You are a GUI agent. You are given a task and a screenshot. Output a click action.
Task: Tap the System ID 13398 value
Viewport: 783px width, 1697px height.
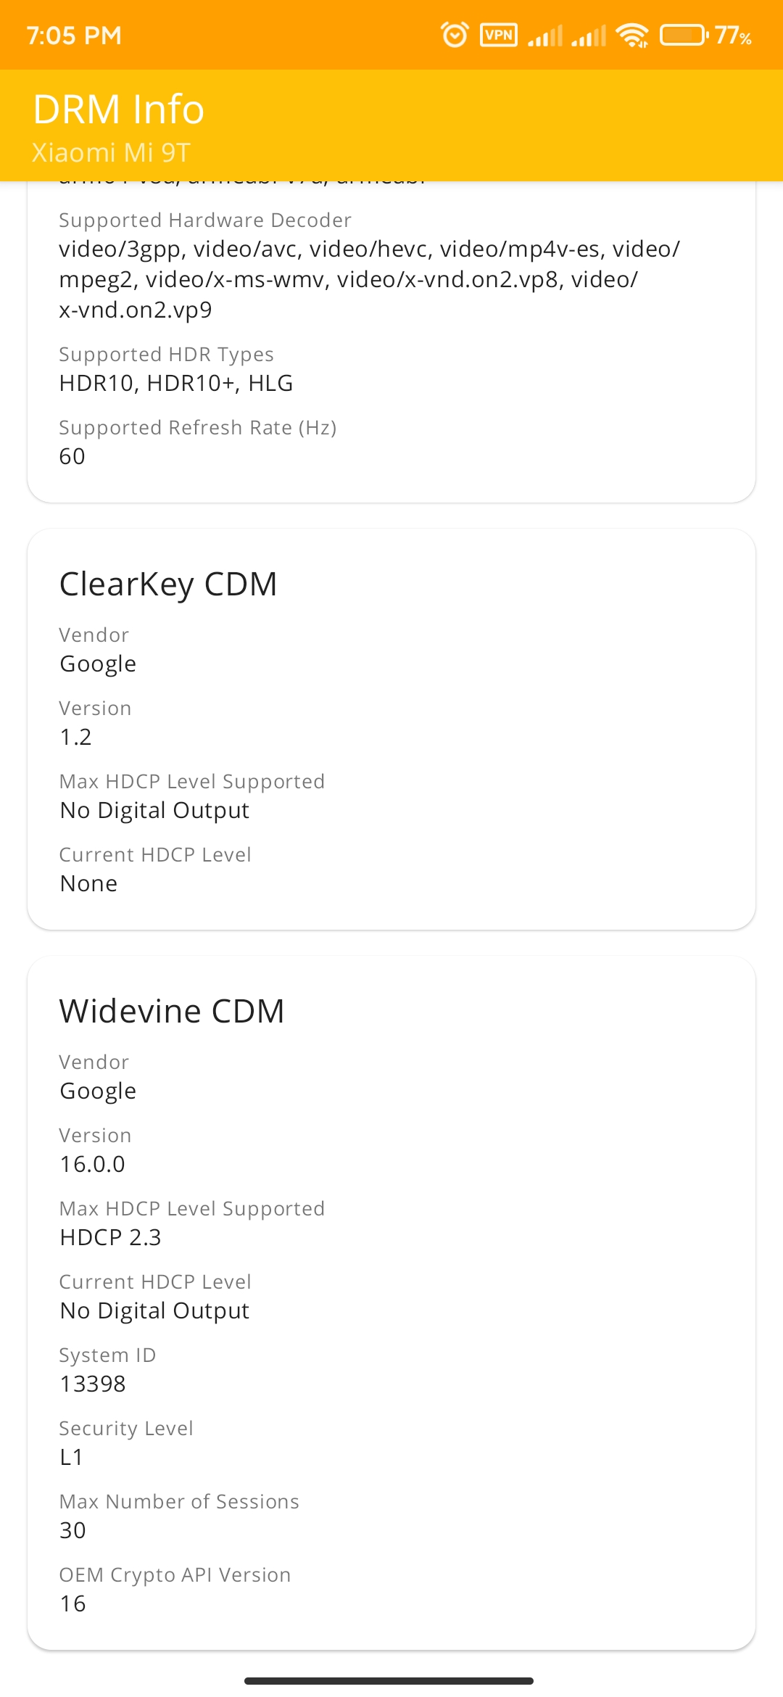coord(93,1384)
